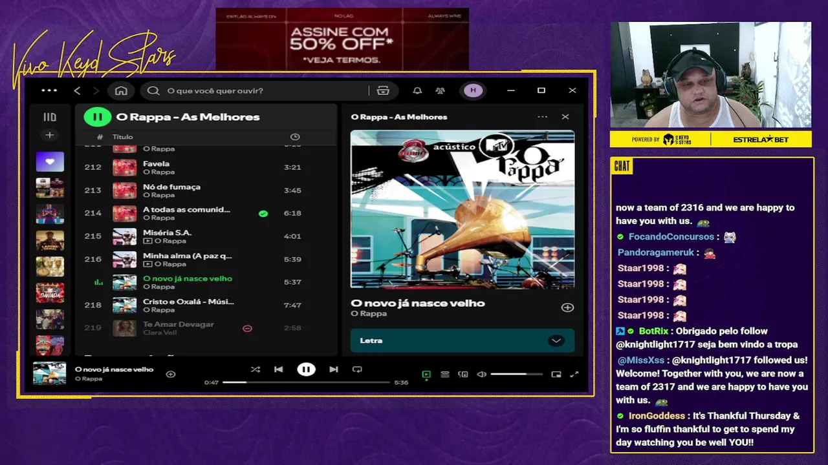828x465 pixels.
Task: Toggle repeat mode
Action: [357, 369]
